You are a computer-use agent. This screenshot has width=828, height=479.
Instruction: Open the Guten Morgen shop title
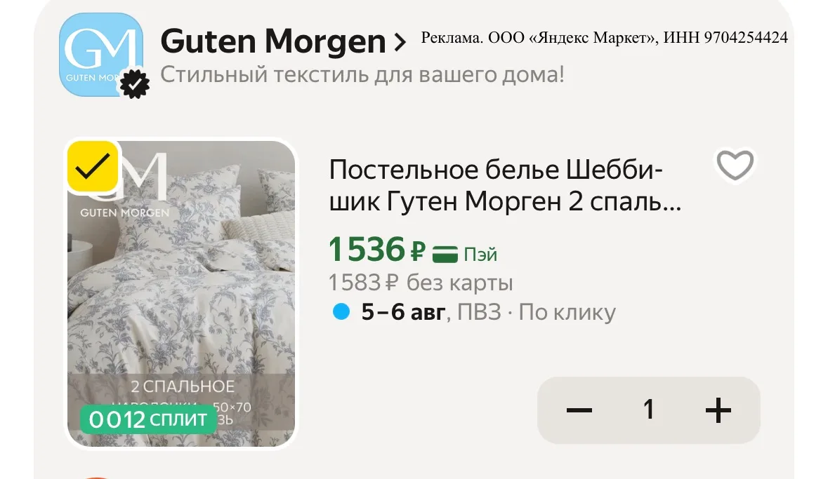tap(273, 41)
